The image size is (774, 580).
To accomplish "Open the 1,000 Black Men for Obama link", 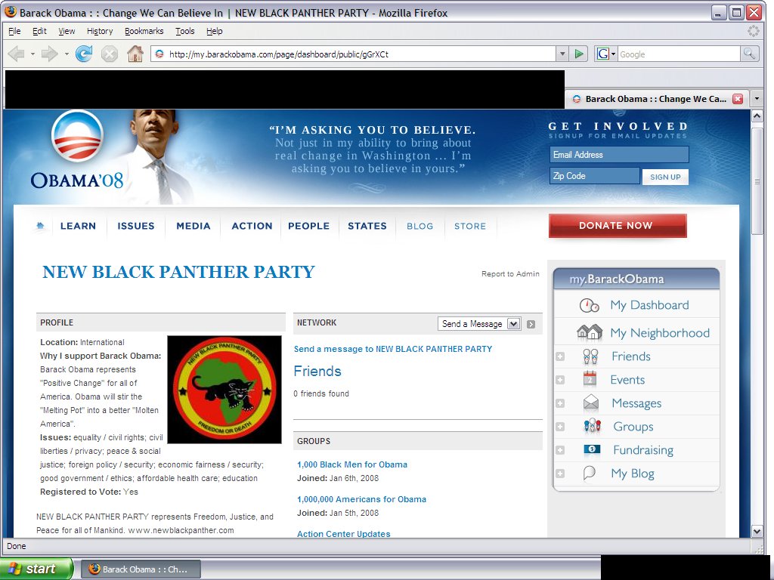I will pos(352,464).
